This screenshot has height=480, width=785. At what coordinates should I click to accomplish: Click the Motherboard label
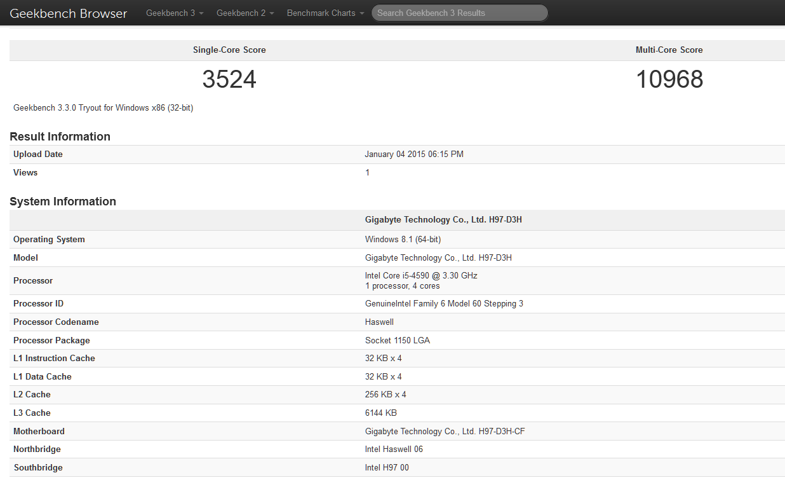click(39, 432)
